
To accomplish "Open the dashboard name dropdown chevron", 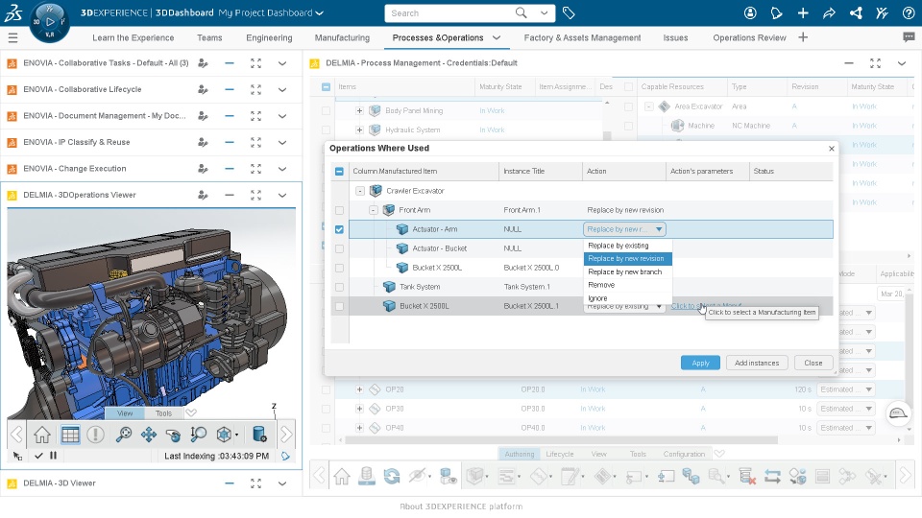I will click(319, 12).
